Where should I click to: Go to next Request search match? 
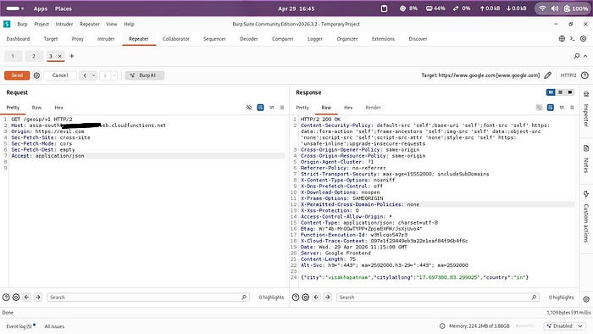(38, 298)
